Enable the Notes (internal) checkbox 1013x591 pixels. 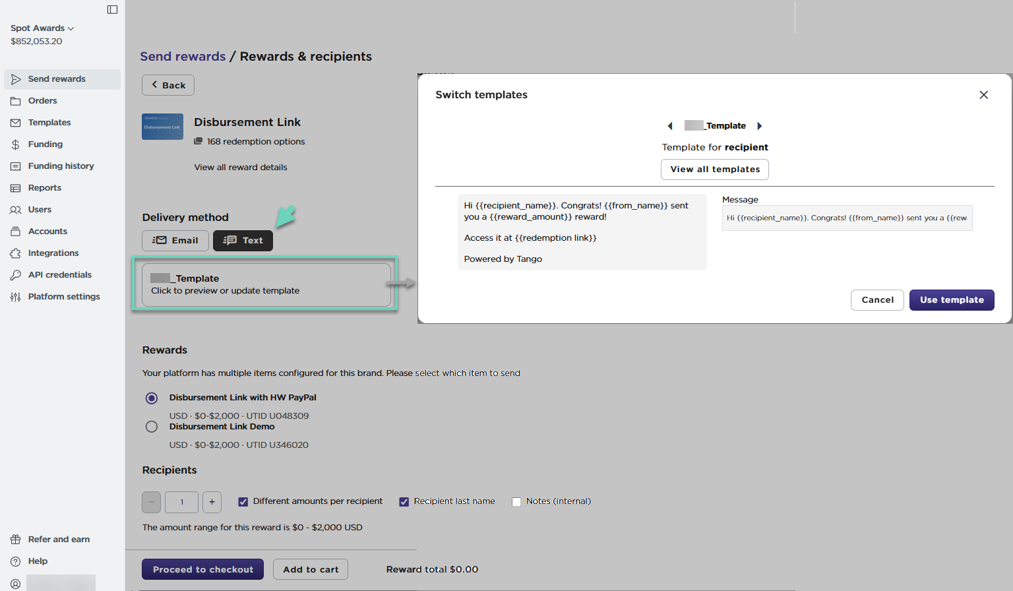pos(516,502)
